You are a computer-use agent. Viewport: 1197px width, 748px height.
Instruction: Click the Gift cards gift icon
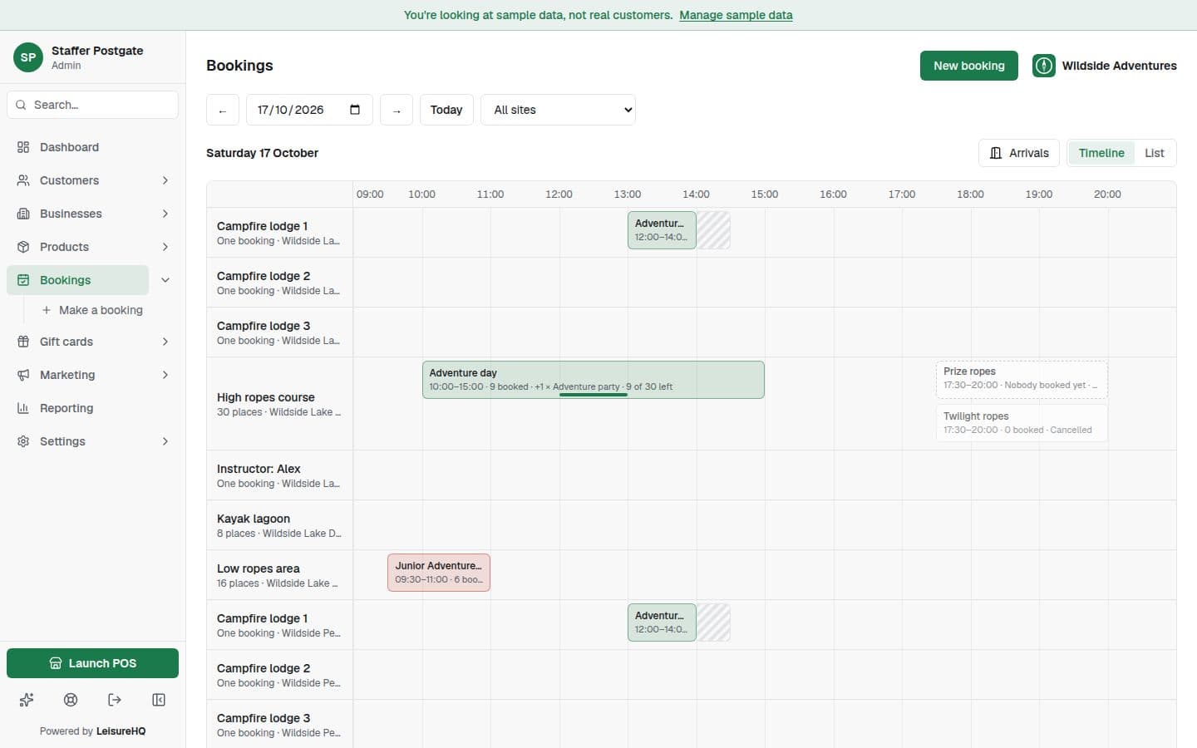(23, 342)
